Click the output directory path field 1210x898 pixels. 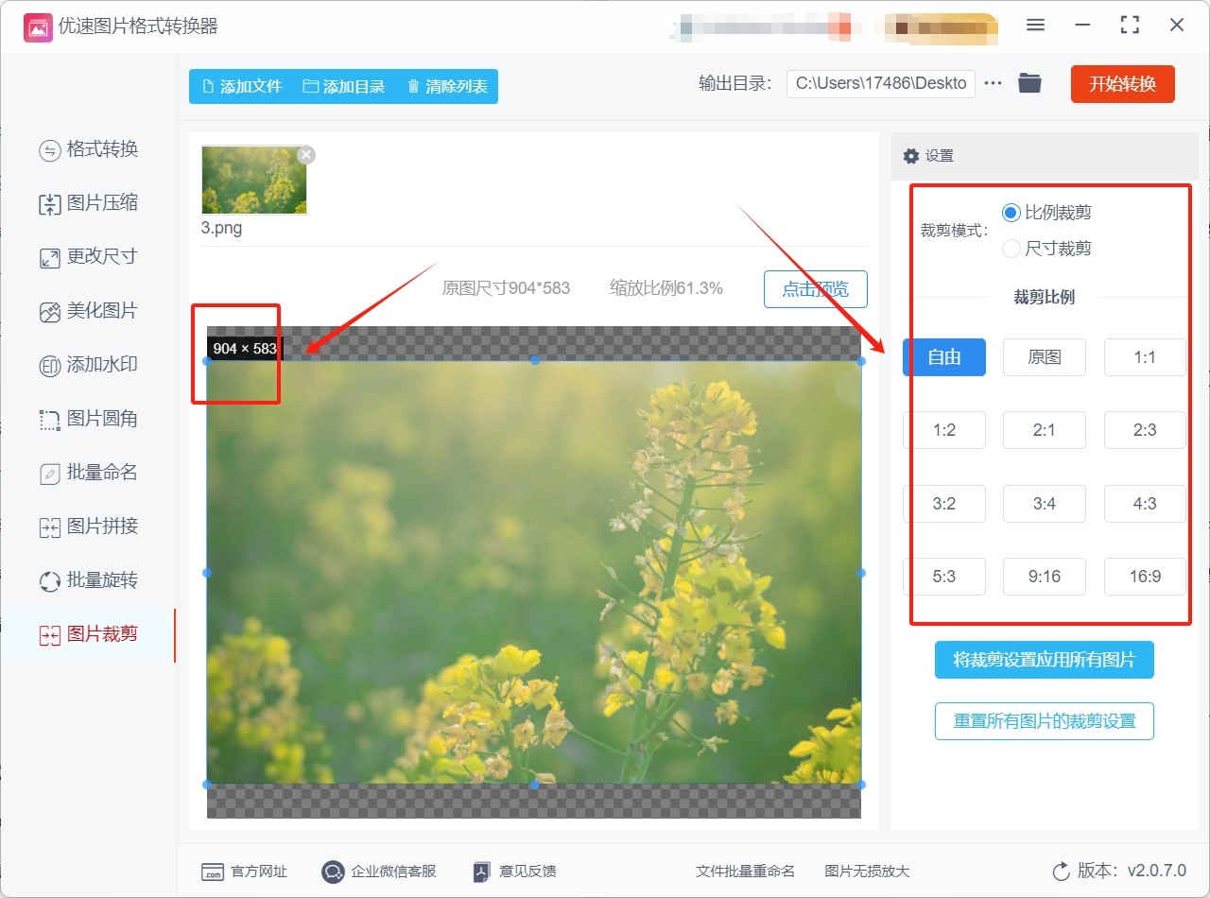[x=881, y=83]
